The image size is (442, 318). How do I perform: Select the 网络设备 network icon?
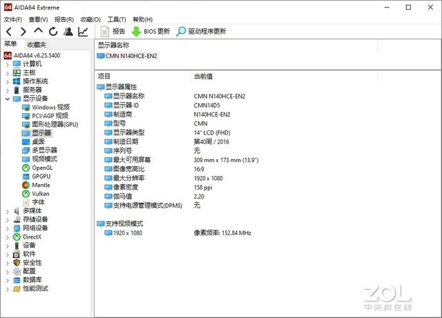17,228
